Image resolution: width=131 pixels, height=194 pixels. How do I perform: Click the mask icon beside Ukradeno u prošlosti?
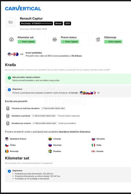(8, 116)
